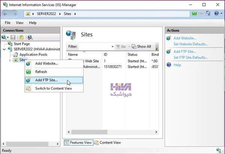This screenshot has height=154, width=225.
Task: Sort by the ID column header
Action: click(114, 55)
